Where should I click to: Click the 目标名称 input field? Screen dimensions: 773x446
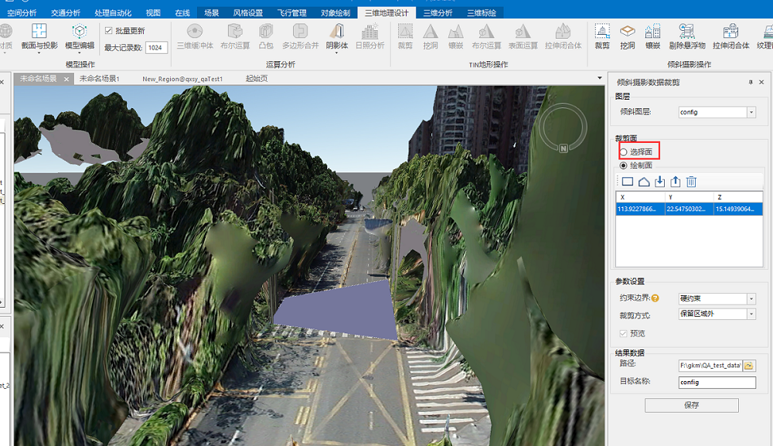717,383
